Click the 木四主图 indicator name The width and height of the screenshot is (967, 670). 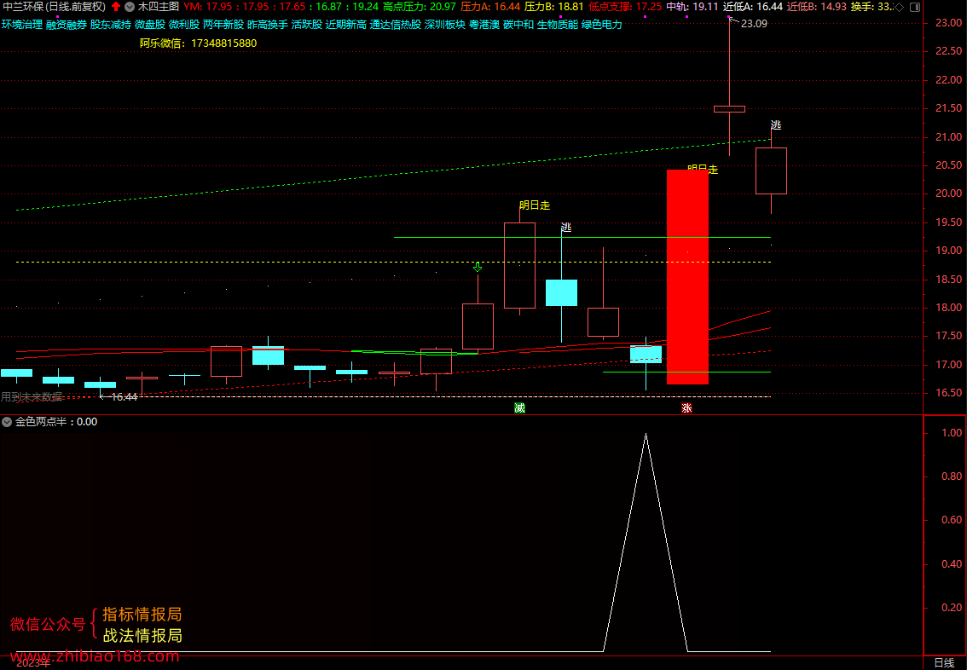[x=159, y=7]
